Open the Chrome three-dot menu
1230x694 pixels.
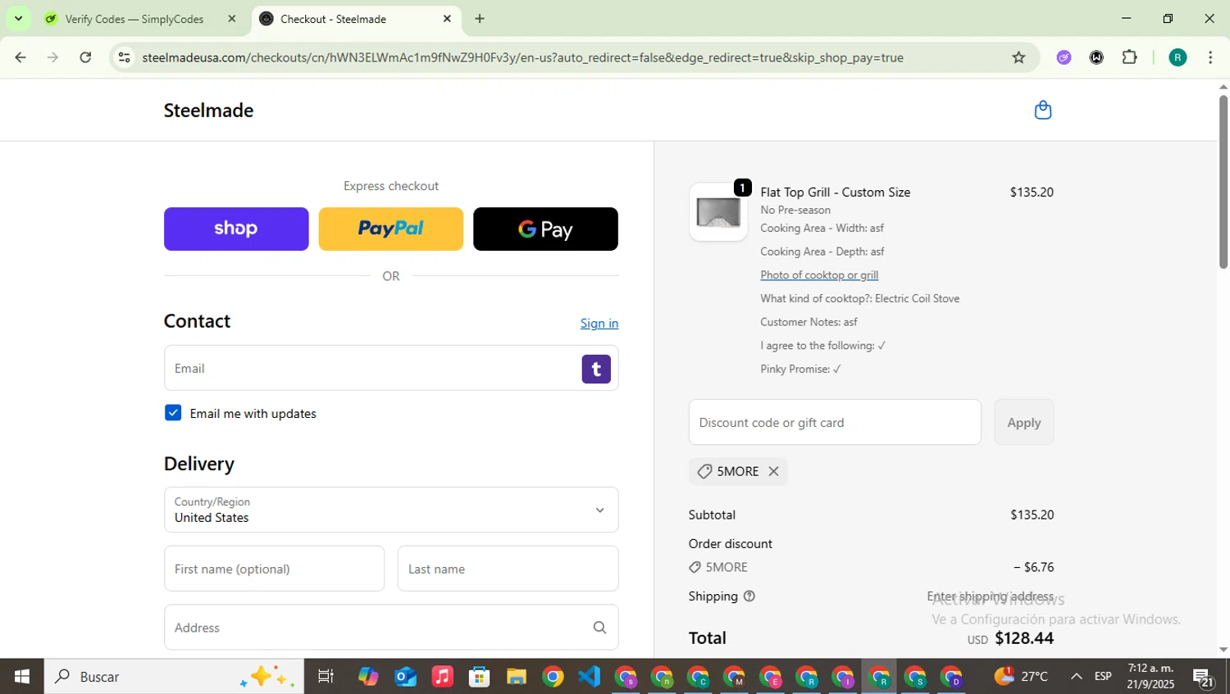coord(1210,57)
